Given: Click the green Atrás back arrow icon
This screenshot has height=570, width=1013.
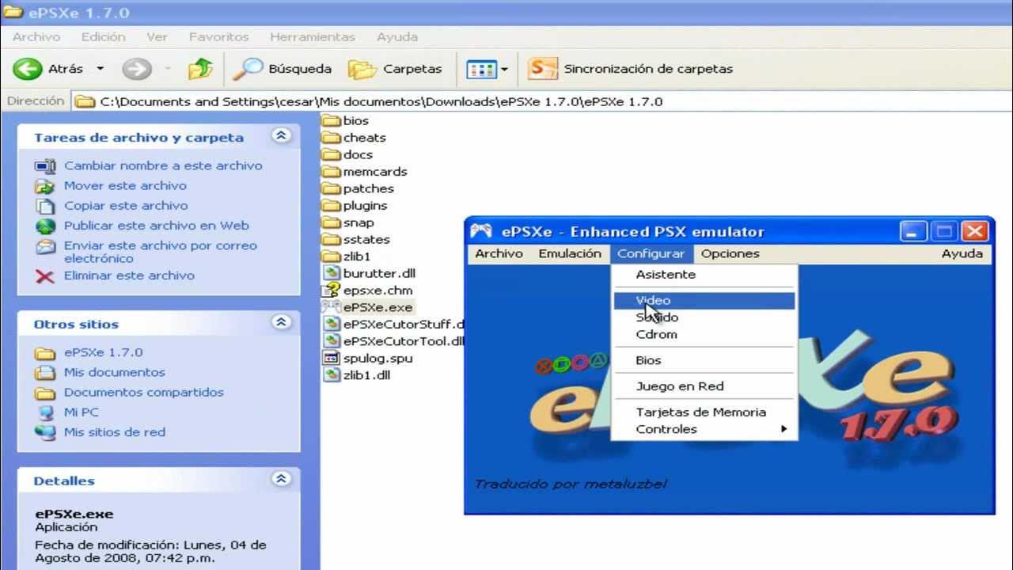Looking at the screenshot, I should (27, 69).
